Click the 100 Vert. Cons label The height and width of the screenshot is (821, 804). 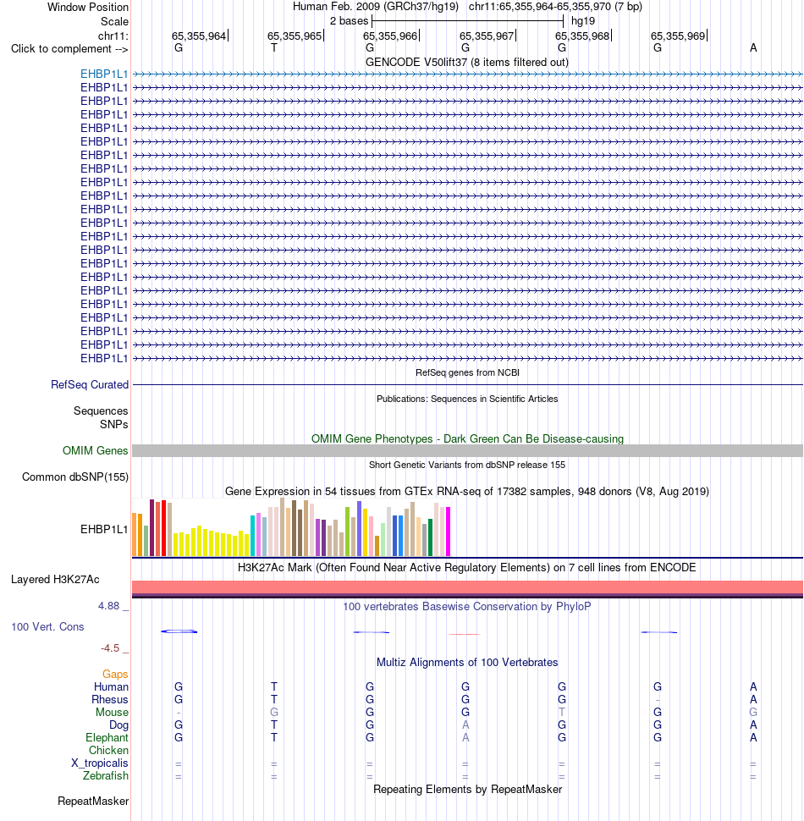point(47,626)
